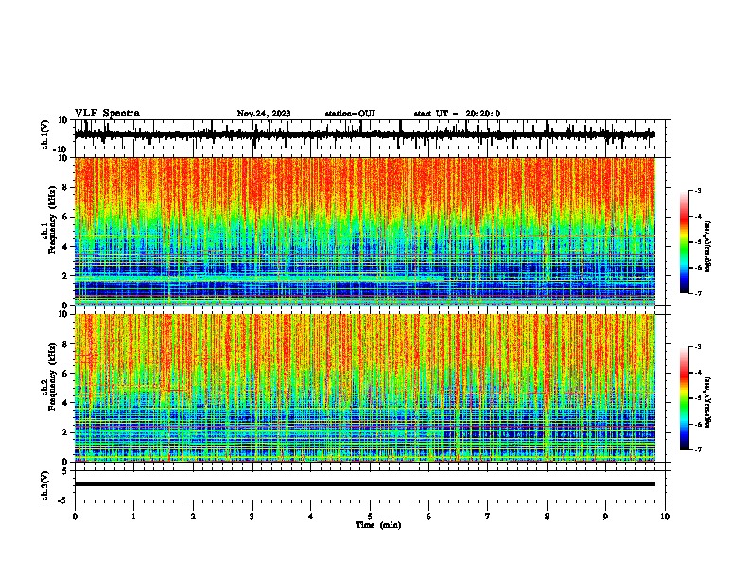Click the "-5" tick on ch.3(V) axis

(x=64, y=500)
